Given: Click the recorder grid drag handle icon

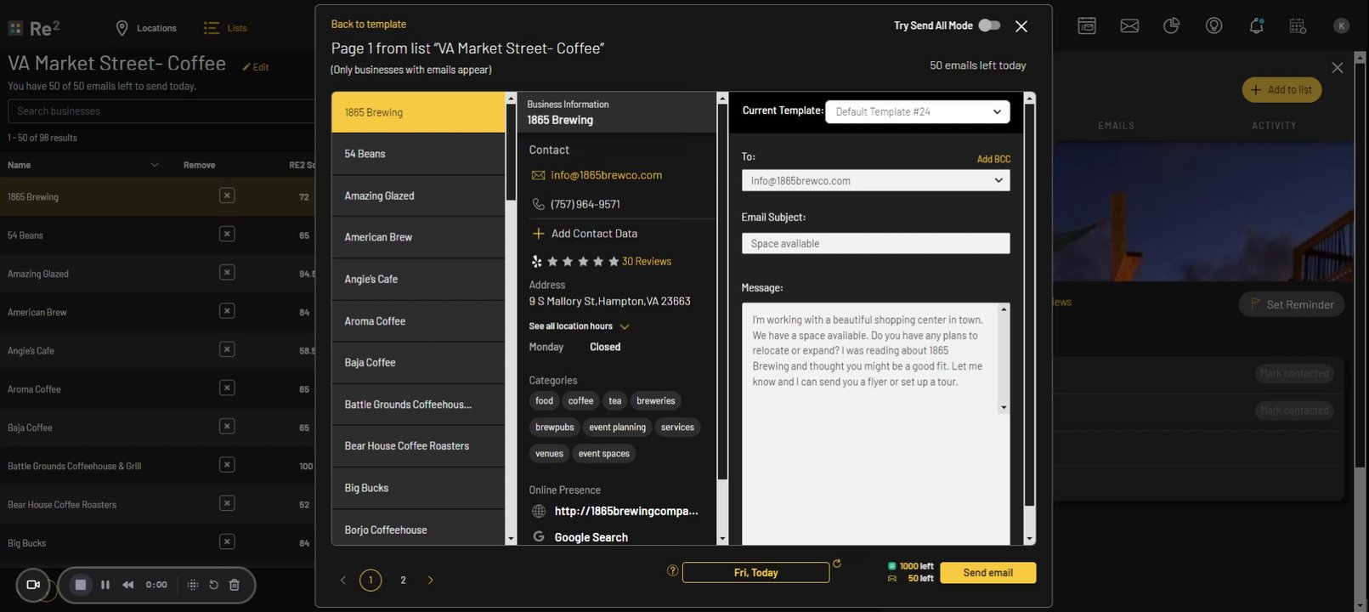Looking at the screenshot, I should [193, 585].
